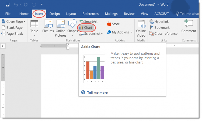This screenshot has width=202, height=121.
Task: Insert a Hyperlink
Action: tap(159, 22)
